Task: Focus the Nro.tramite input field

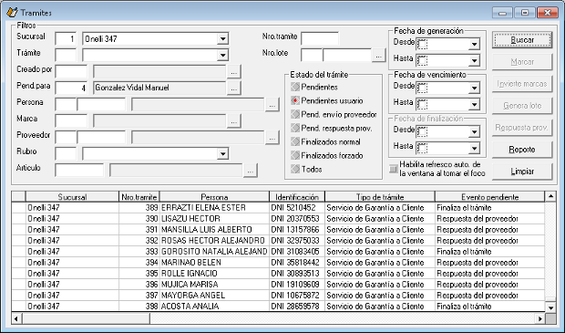Action: click(x=320, y=38)
